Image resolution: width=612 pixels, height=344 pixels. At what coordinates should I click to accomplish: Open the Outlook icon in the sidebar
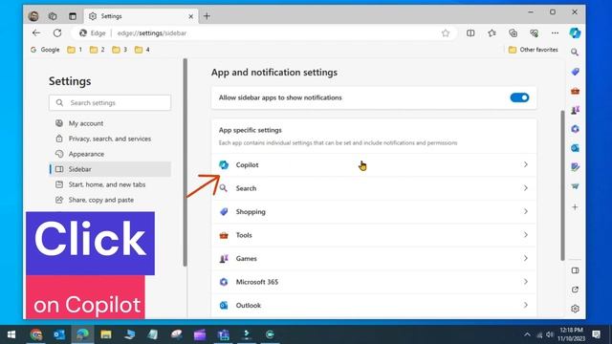575,148
